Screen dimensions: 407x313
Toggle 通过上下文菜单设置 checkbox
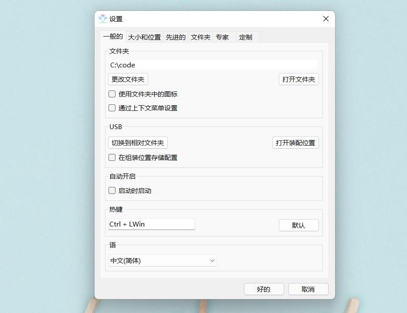[x=112, y=108]
